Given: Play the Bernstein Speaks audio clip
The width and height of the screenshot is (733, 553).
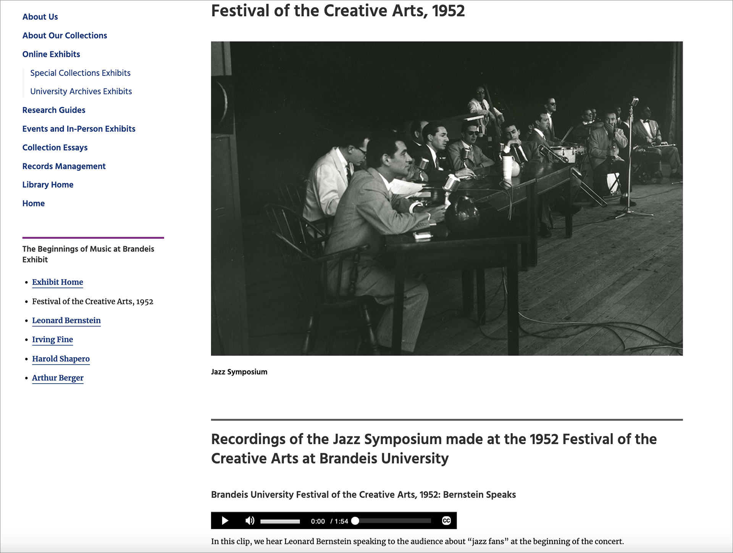Looking at the screenshot, I should tap(225, 521).
